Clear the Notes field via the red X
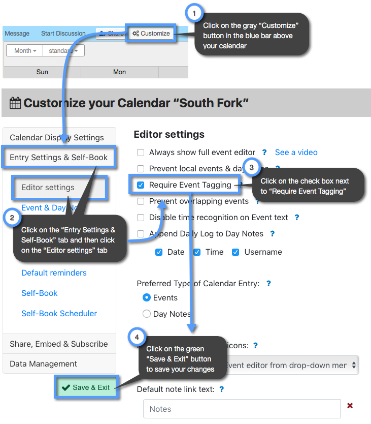Screen dimensions: 371x424 (350, 405)
